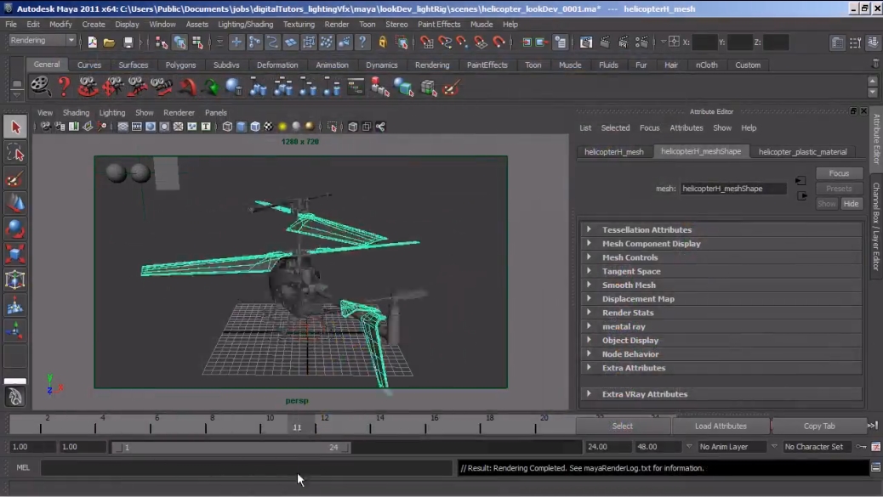Select the Show Manipulator tool
This screenshot has width=883, height=497.
tap(15, 330)
